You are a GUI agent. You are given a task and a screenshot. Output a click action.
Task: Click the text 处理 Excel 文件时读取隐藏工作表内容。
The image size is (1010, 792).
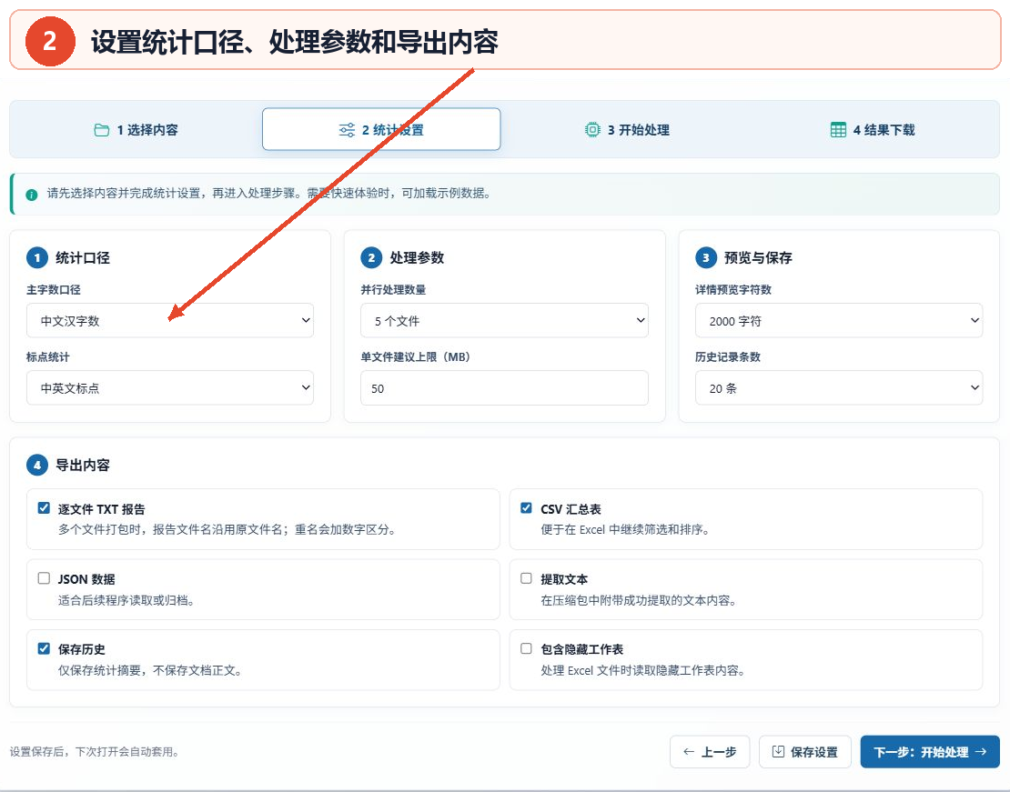(x=642, y=670)
